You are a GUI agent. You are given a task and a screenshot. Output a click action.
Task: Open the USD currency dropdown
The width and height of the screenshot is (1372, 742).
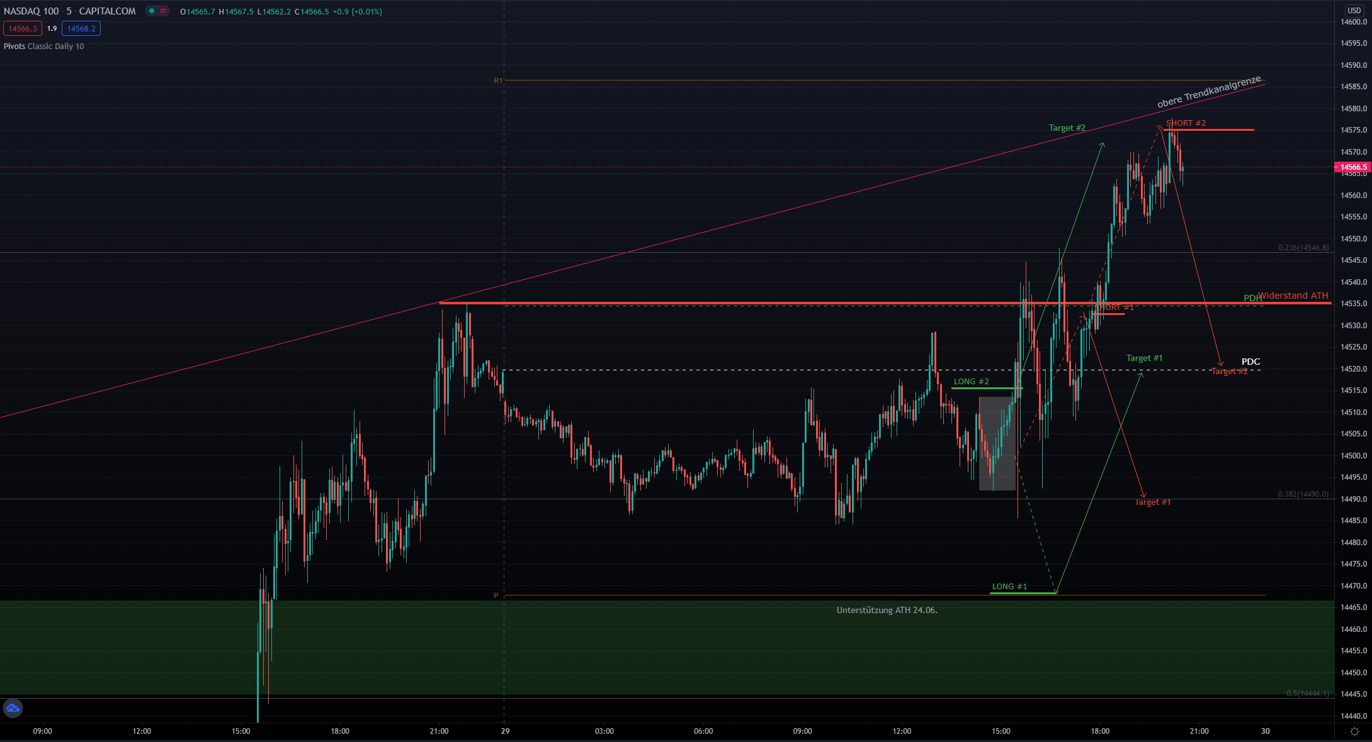click(x=1354, y=11)
